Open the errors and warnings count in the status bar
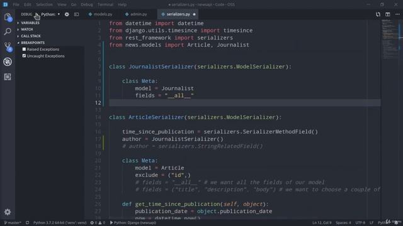Image resolution: width=403 pixels, height=226 pixels. pos(98,223)
